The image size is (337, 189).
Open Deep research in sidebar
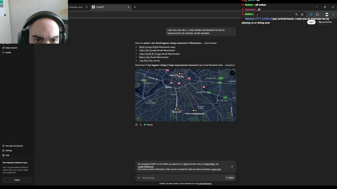click(x=10, y=48)
